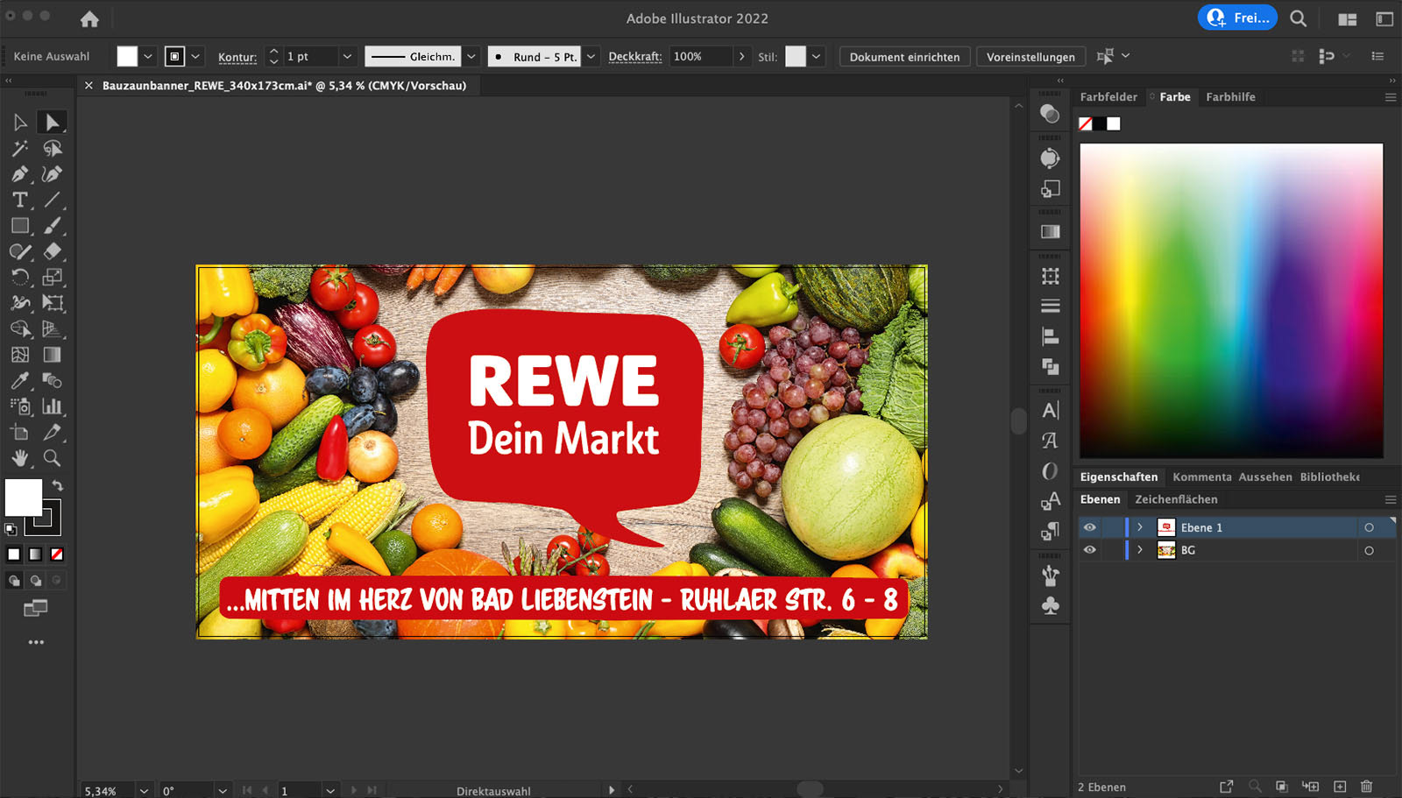Viewport: 1402px width, 798px height.
Task: Select the Paintbrush tool
Action: tap(53, 225)
